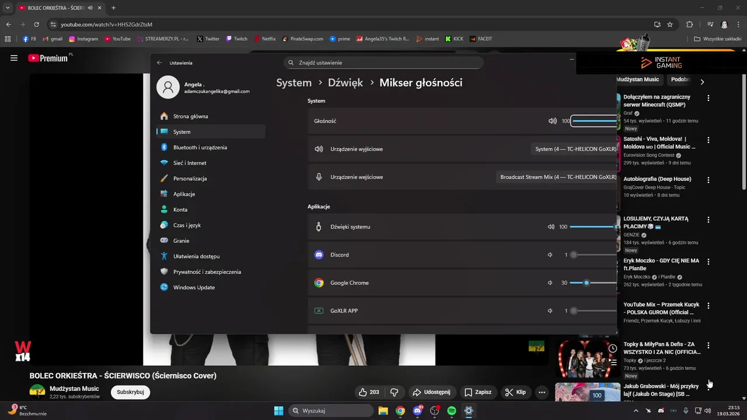747x420 pixels.
Task: Open options for LOSUJEMY, CZYJĄ KARTĄ PŁACIMY video
Action: (x=708, y=220)
